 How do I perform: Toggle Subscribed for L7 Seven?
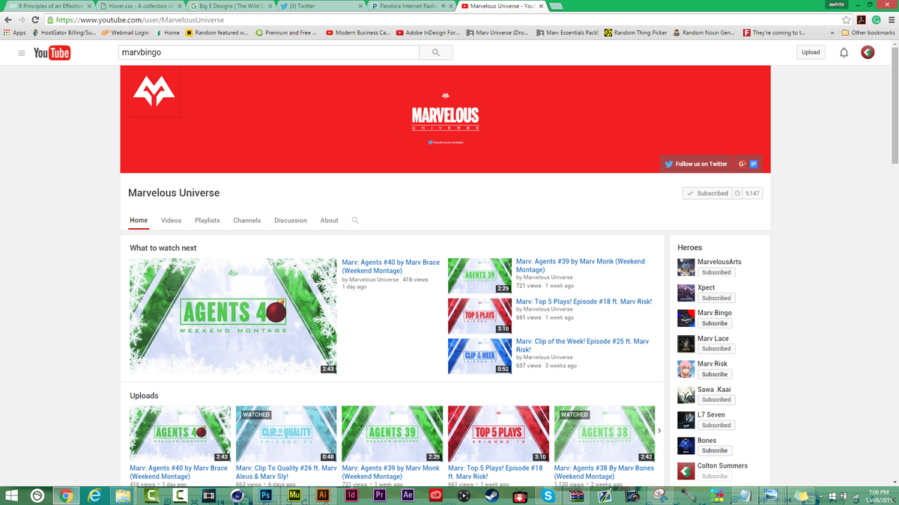(x=716, y=425)
